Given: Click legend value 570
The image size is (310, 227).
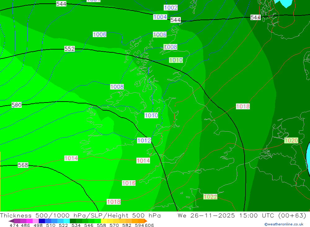Looking at the screenshot, I should pos(114,225).
